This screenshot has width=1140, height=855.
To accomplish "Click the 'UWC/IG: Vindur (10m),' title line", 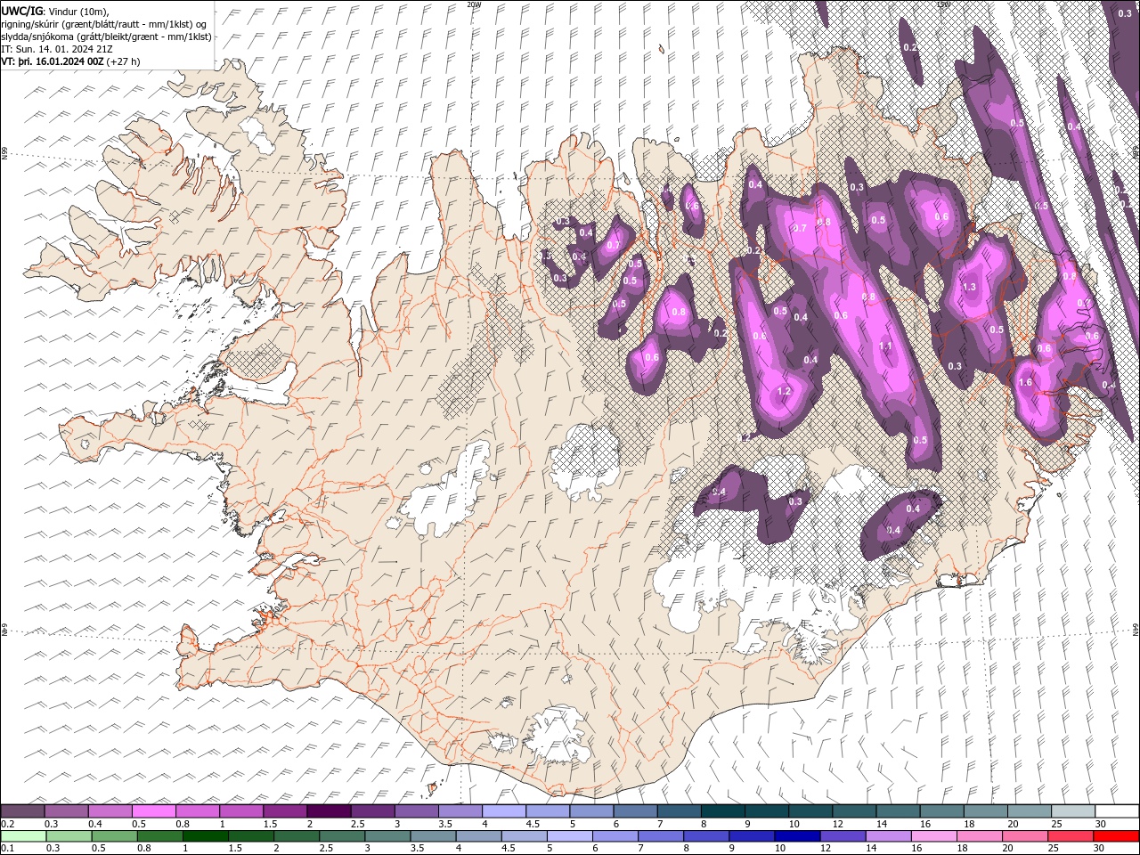I will point(55,10).
